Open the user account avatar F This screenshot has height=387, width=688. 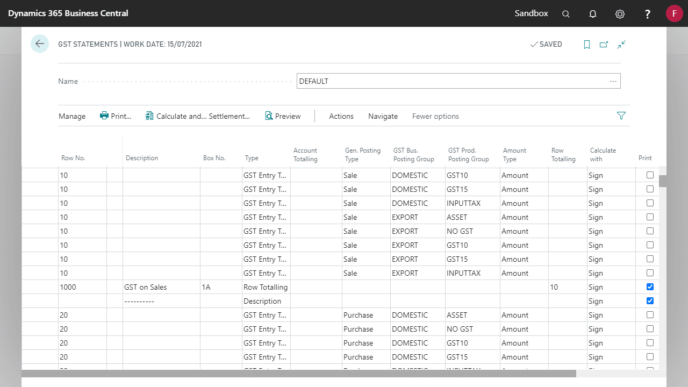(674, 13)
